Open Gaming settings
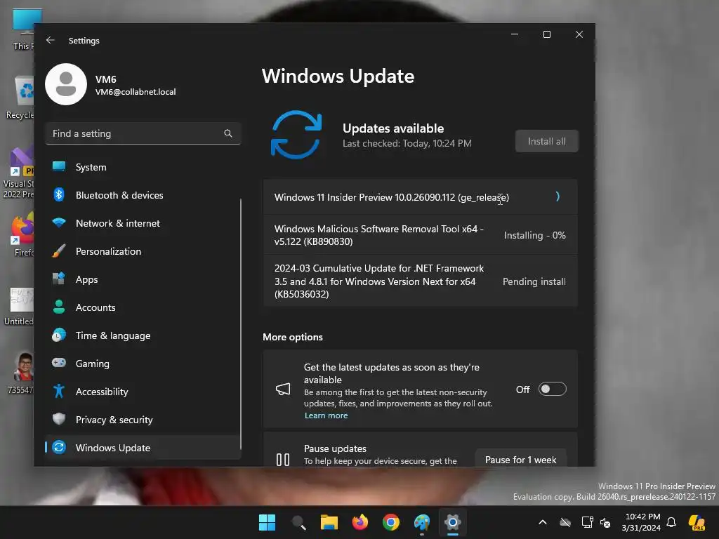719x539 pixels. [143, 364]
